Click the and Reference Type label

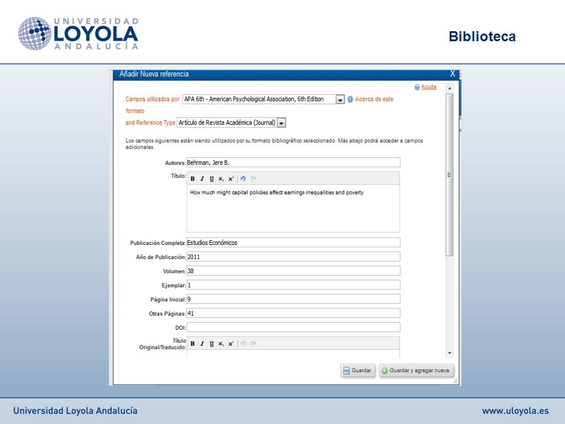[x=150, y=123]
